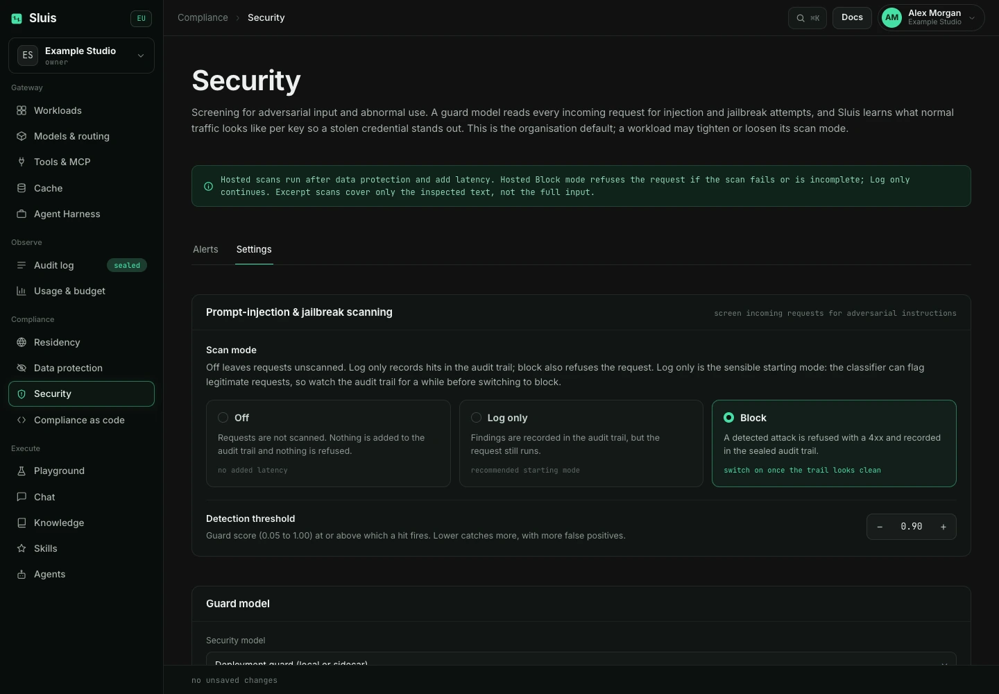Click the Audit log list icon
Screen dimensions: 999x694
[22, 265]
